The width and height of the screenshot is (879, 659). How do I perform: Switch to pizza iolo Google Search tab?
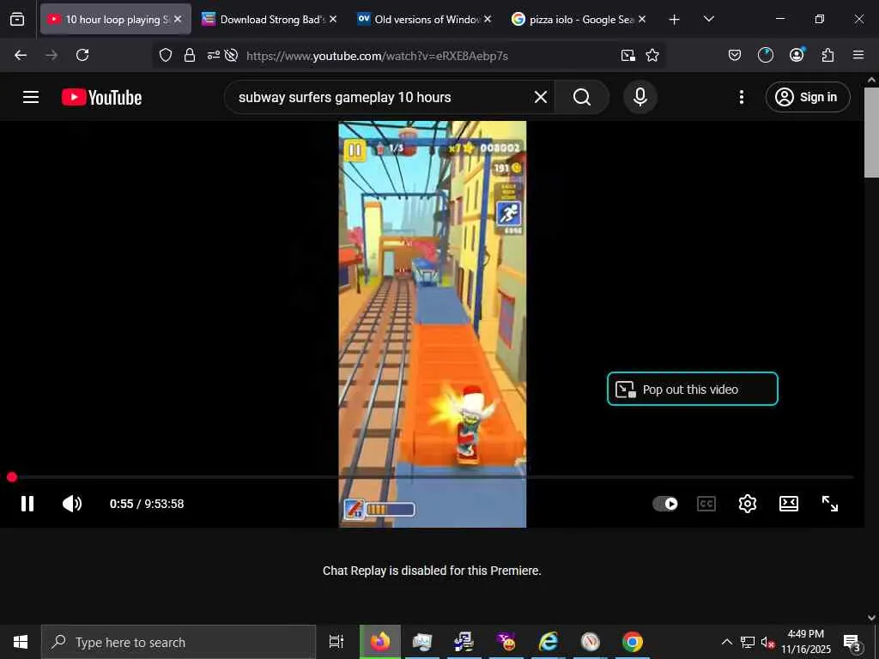pos(579,19)
